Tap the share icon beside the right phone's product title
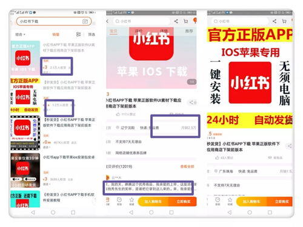The image size is (303, 227). [x=290, y=146]
